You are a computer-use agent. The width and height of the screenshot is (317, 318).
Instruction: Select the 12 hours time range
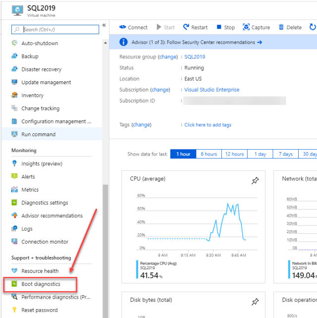point(234,154)
